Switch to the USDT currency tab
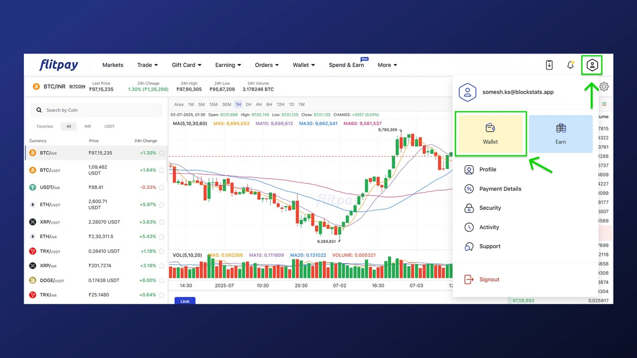Screen dimensions: 637x358 coord(109,127)
